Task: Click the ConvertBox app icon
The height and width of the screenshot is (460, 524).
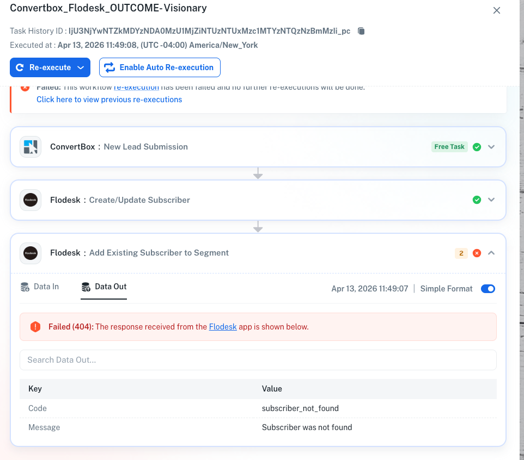Action: tap(31, 147)
